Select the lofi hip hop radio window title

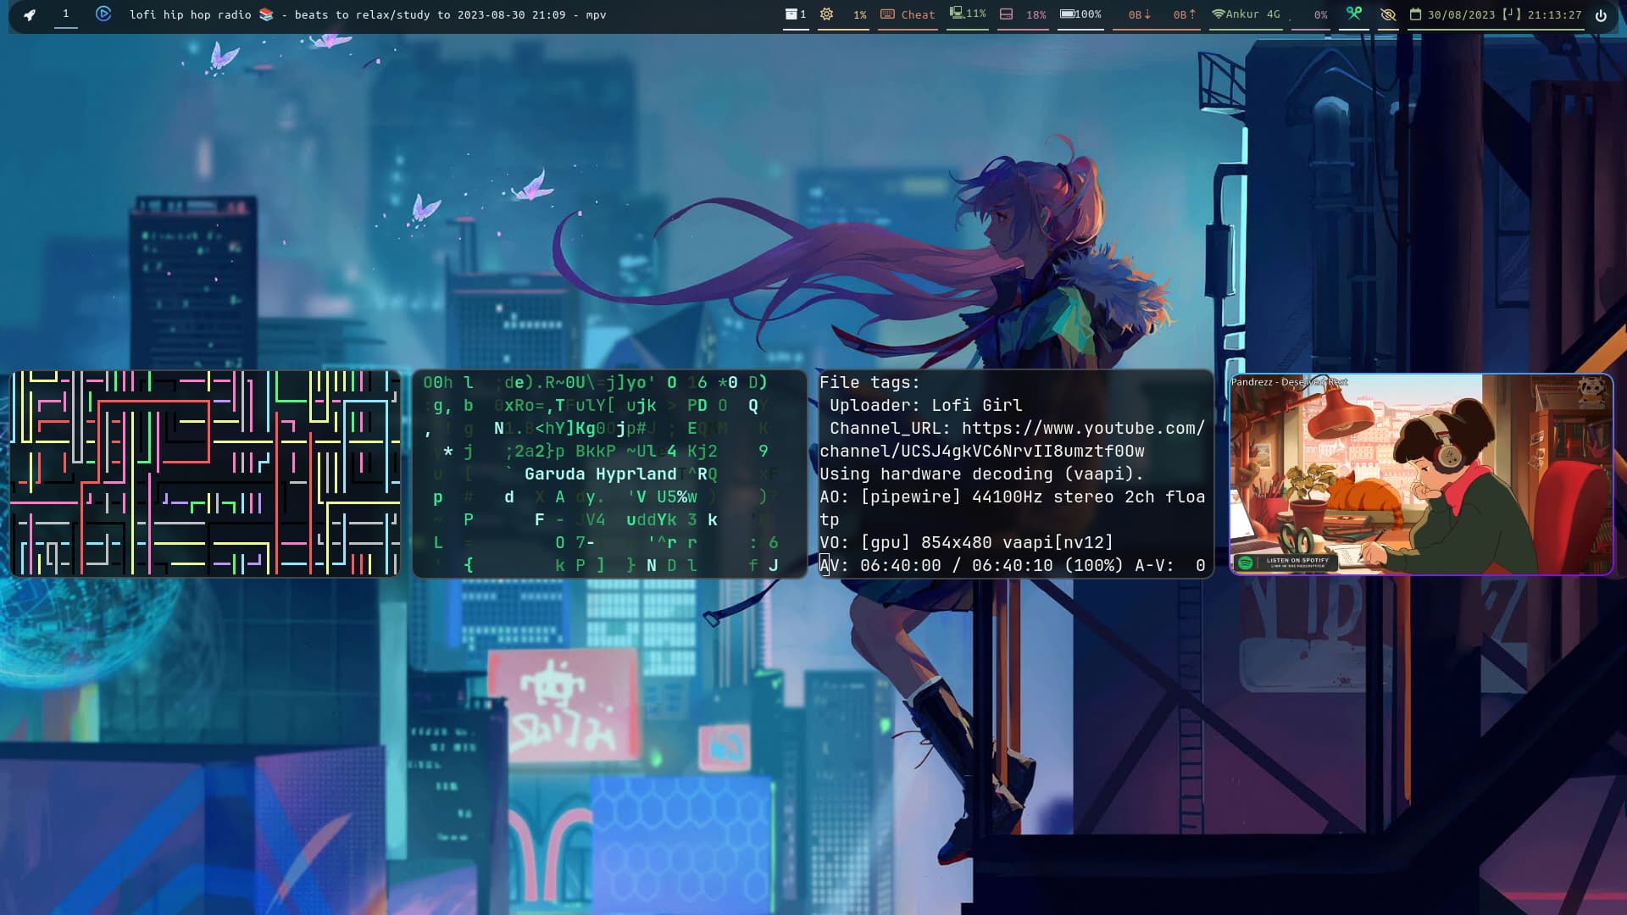(368, 14)
